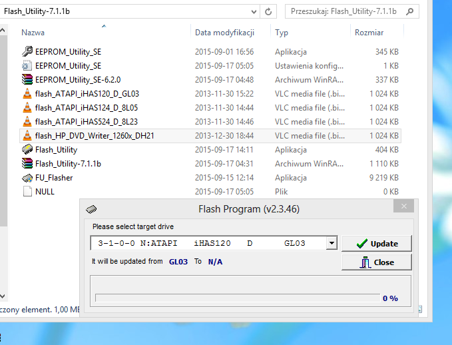This screenshot has width=452, height=345.
Task: Click the VLC cone icon of flash_ATAPI_iHAS124_D_8L05
Action: click(x=27, y=108)
